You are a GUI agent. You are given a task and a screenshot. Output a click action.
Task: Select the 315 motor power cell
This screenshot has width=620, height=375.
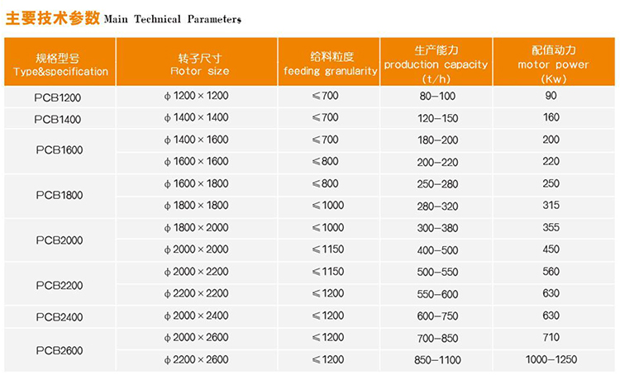point(551,205)
